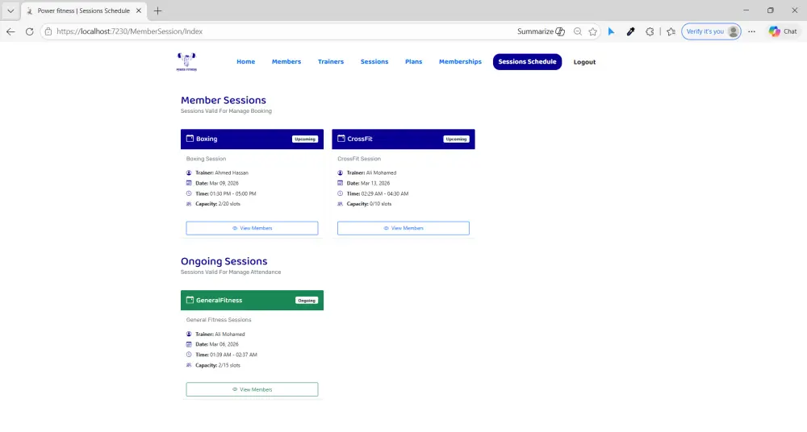Reload the page with the refresh icon
The width and height of the screenshot is (807, 432).
click(29, 31)
